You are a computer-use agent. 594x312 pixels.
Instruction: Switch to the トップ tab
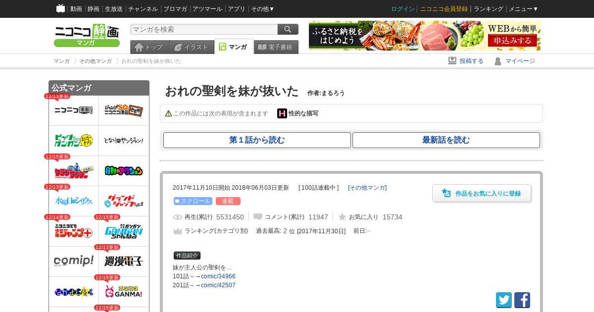point(149,47)
